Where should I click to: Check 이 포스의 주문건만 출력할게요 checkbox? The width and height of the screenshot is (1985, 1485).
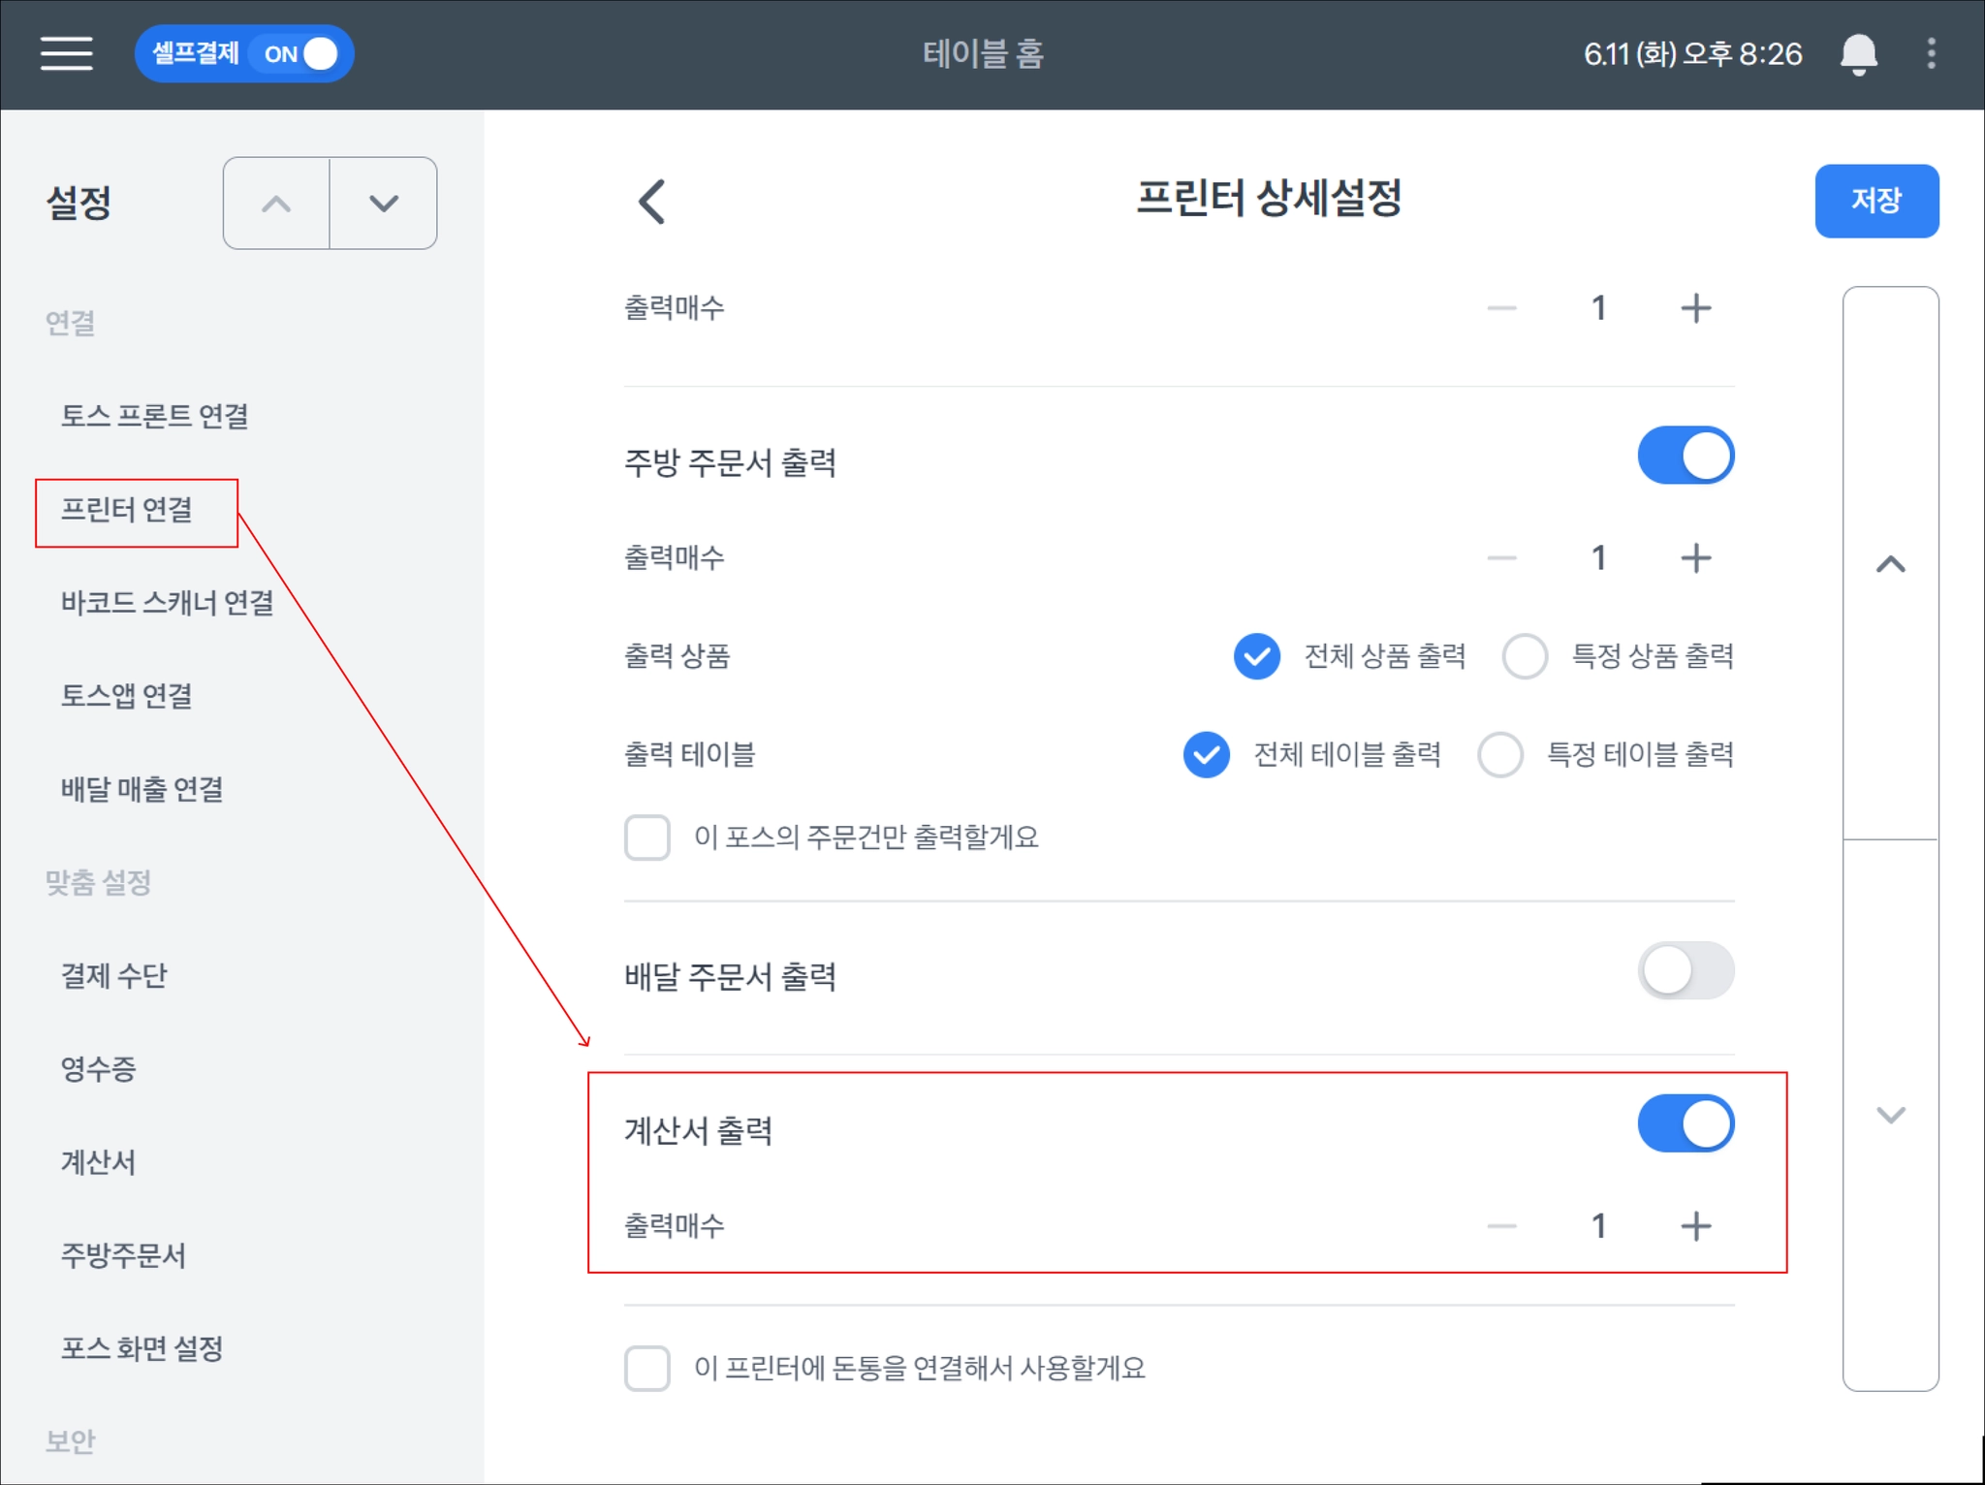click(647, 837)
